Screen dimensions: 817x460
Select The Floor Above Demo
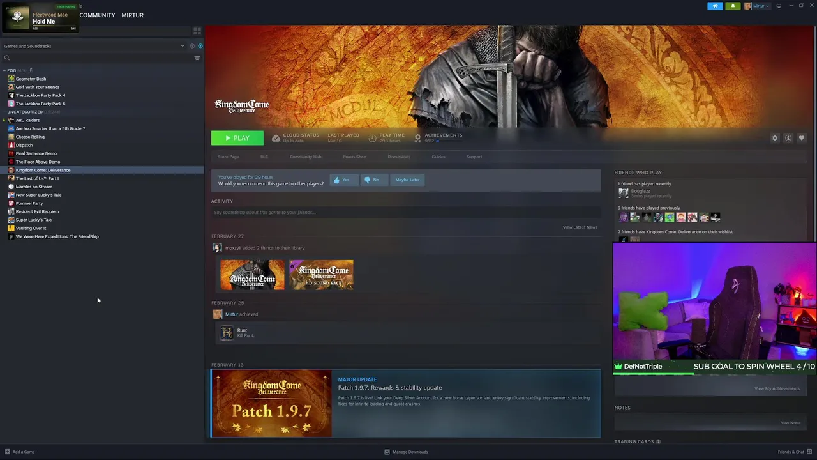click(38, 162)
